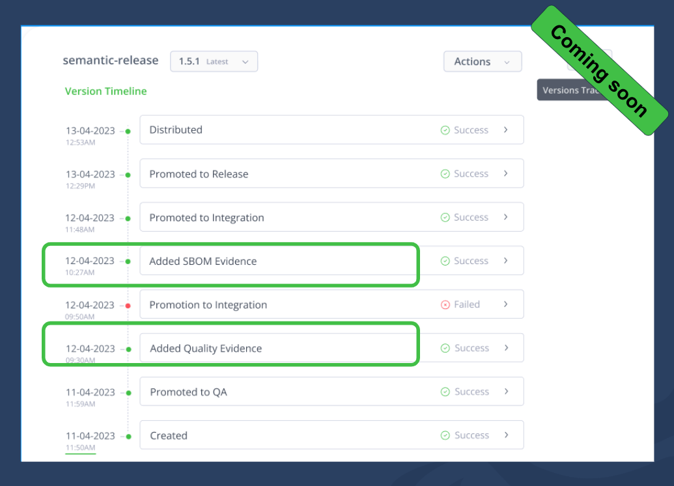Click the semantic-release title

coord(111,60)
